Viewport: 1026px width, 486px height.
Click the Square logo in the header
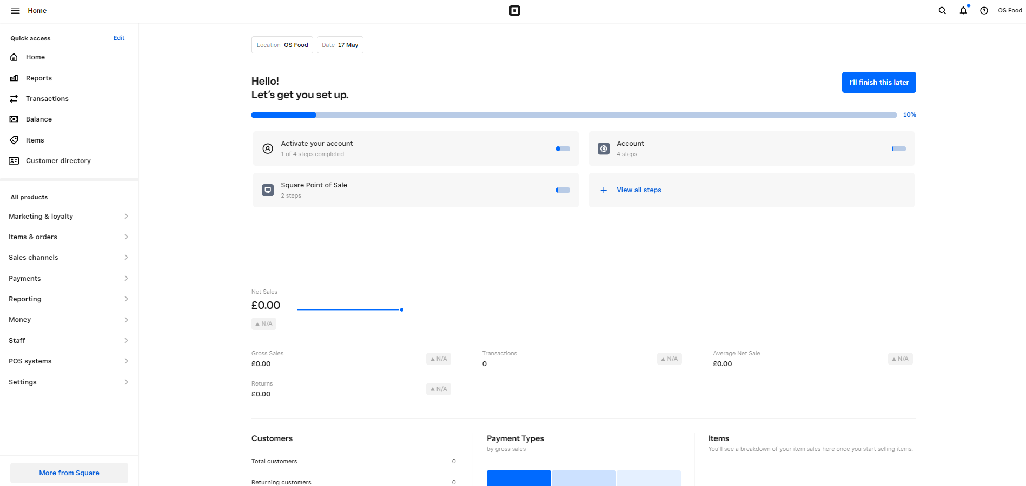514,11
